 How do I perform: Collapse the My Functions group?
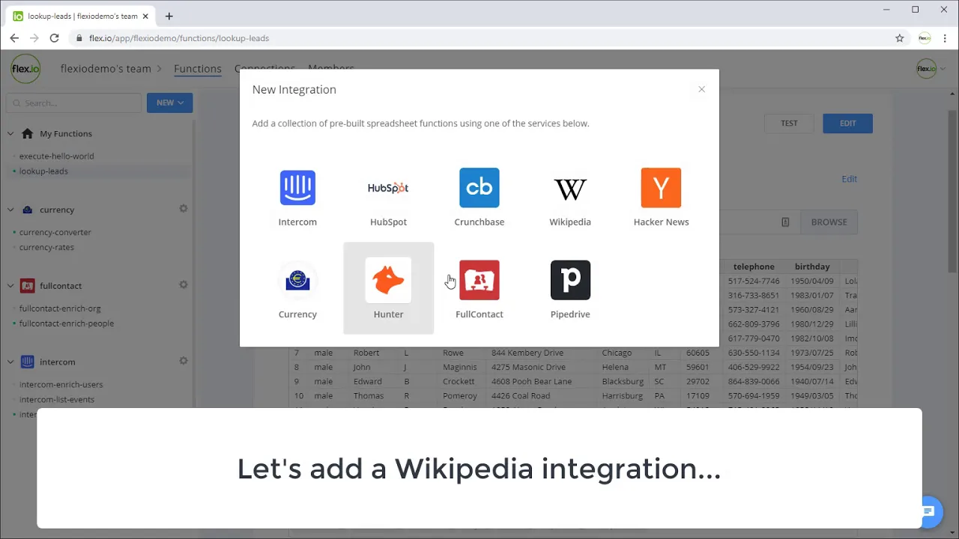(x=10, y=134)
